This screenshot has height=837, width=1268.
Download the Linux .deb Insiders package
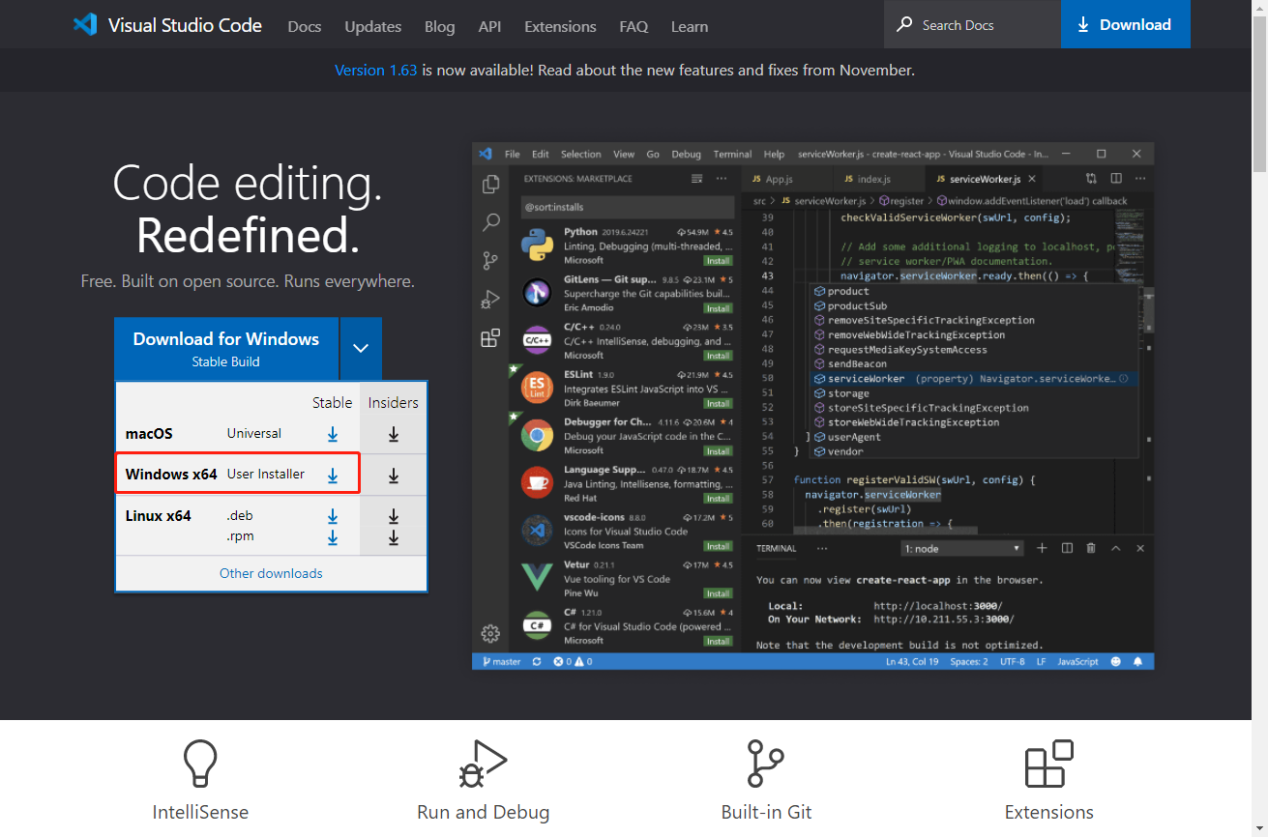pos(394,516)
